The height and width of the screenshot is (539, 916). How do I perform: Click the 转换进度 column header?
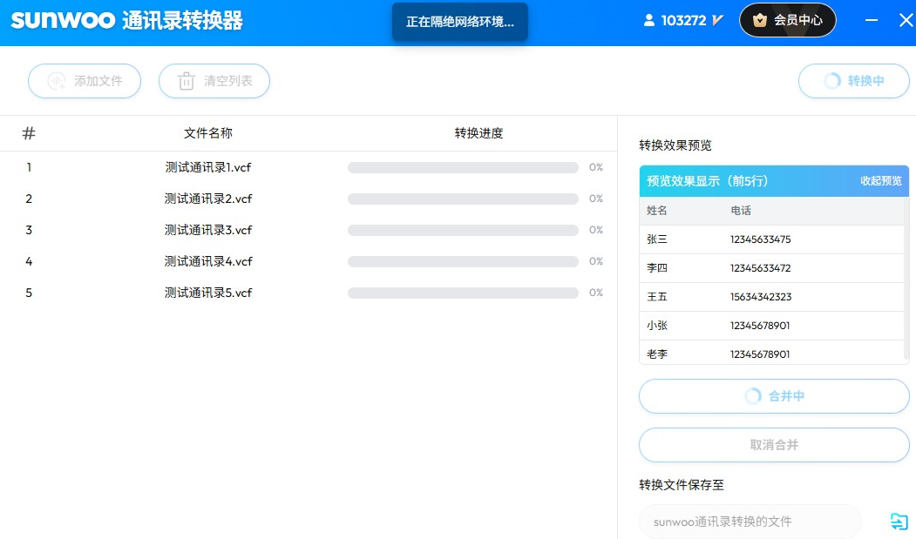tap(478, 133)
